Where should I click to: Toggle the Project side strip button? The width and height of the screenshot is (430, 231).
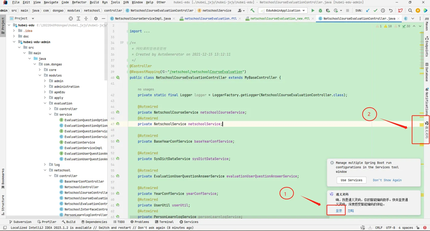click(x=3, y=25)
